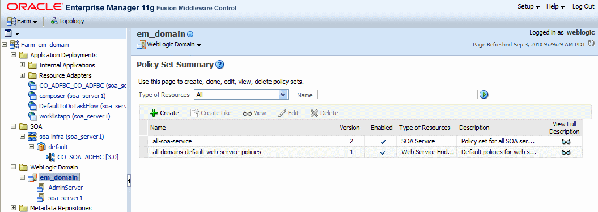The width and height of the screenshot is (598, 212).
Task: Collapse the WebLogic Domain folder
Action: click(x=14, y=167)
